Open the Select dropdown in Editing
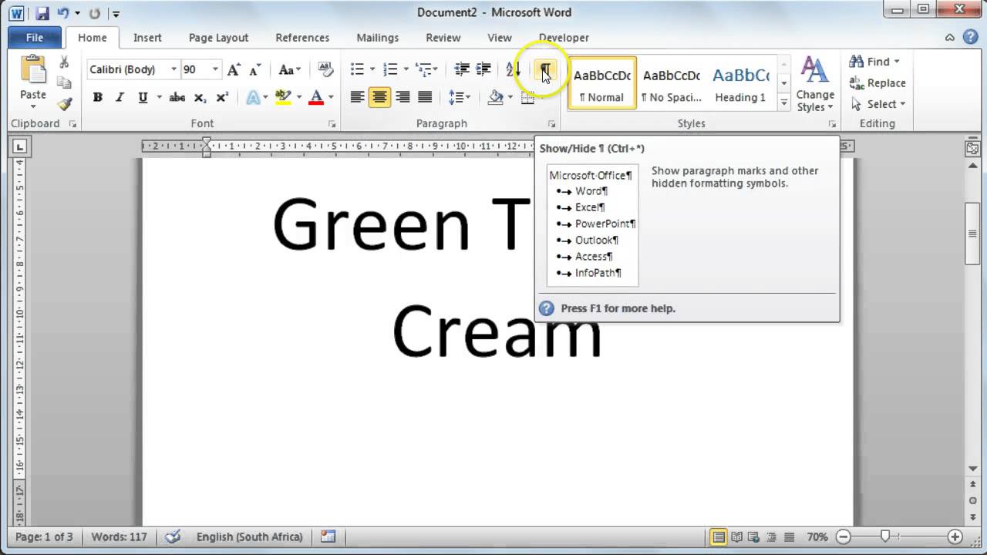 click(x=878, y=104)
